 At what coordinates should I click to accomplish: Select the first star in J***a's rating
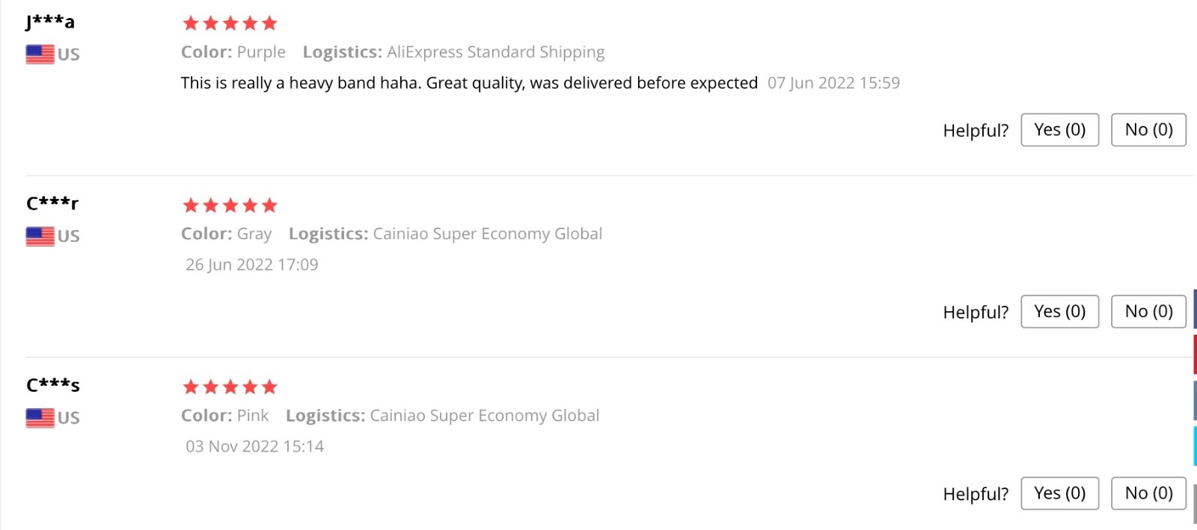click(x=189, y=22)
